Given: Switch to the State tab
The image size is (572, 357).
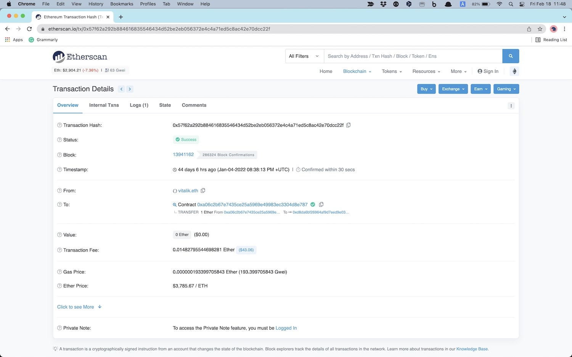Looking at the screenshot, I should click(x=165, y=105).
